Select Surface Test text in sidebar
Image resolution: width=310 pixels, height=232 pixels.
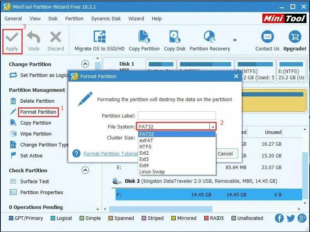tap(35, 182)
